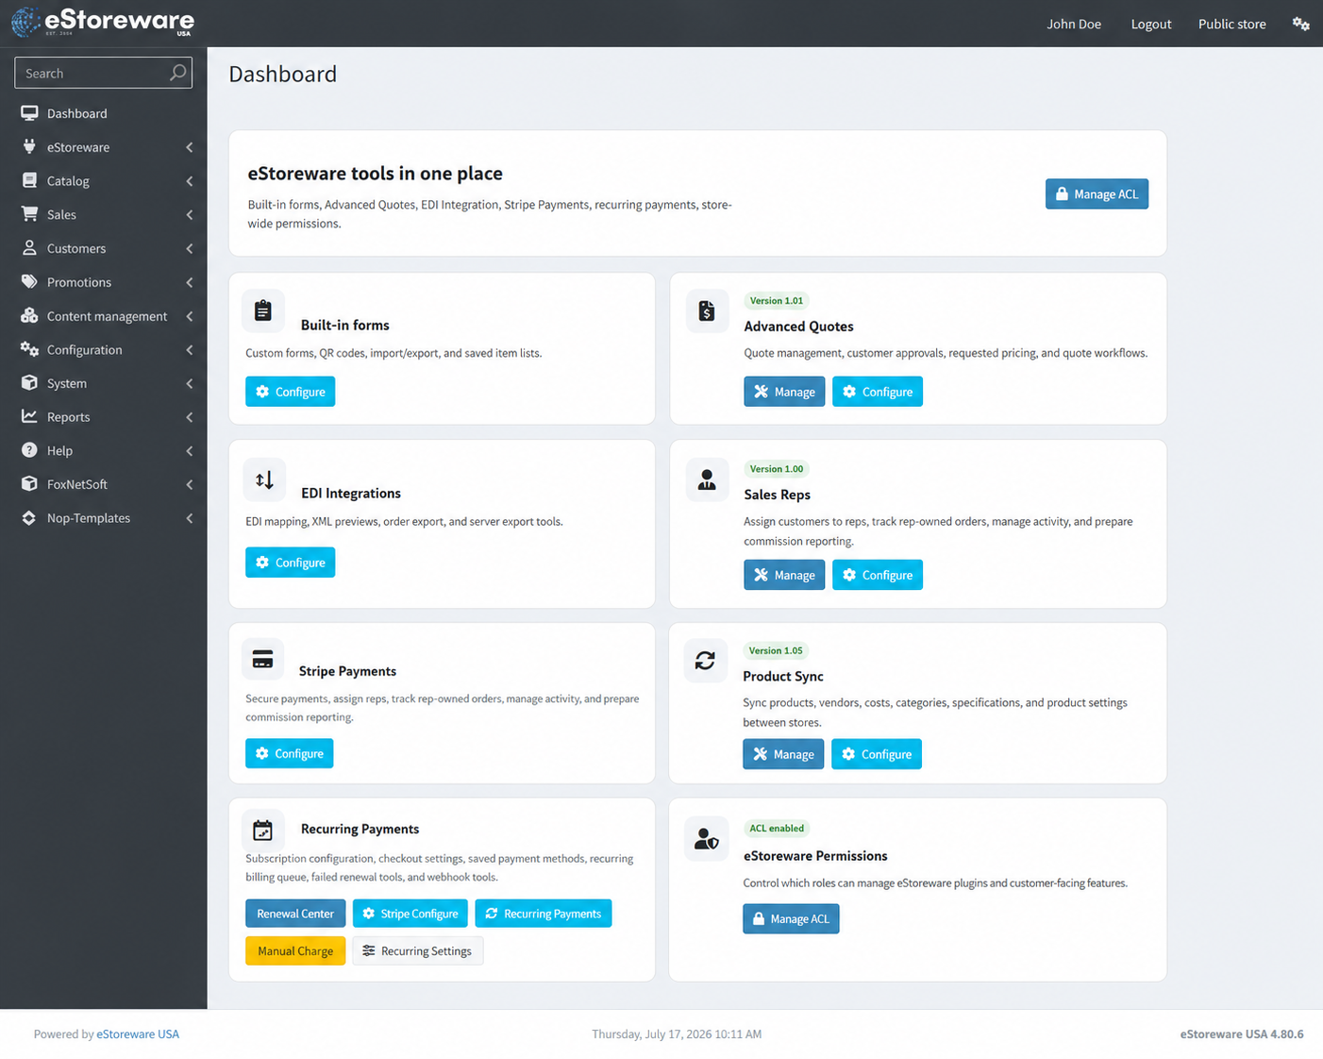Click the eStoreware logo in header
Screen dimensions: 1323x1059
click(103, 22)
